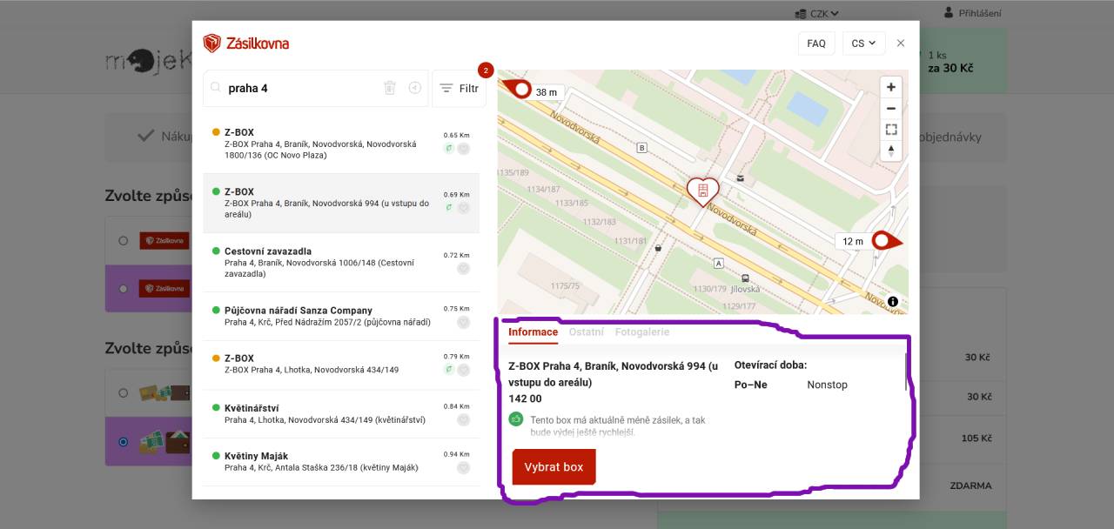The height and width of the screenshot is (529, 1114).
Task: Select highlighted Zásilkovna radio option in background page
Action: click(x=123, y=288)
